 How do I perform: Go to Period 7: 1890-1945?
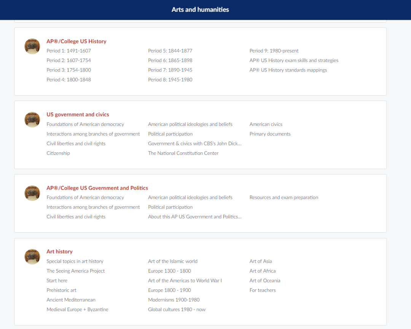point(170,70)
